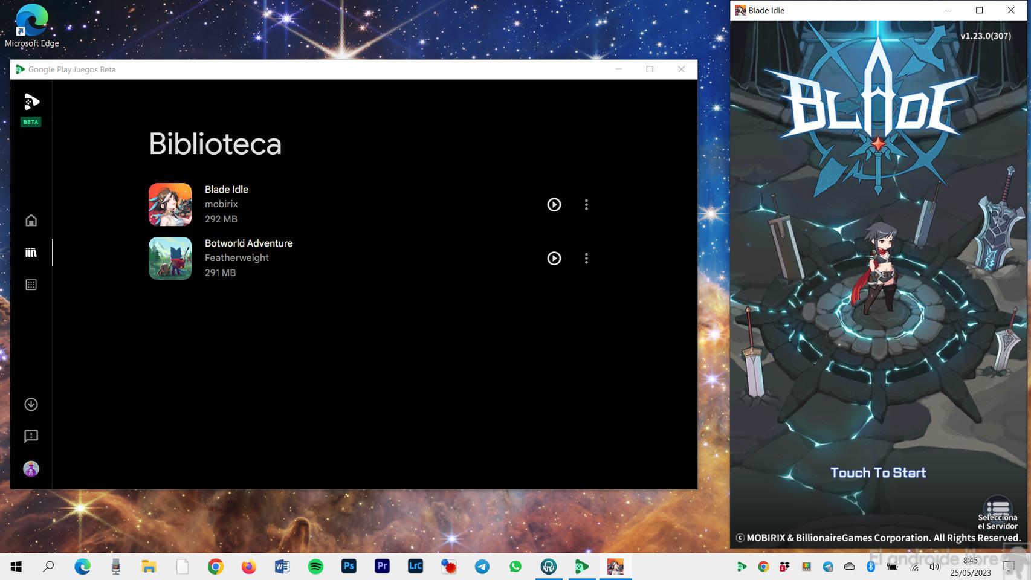
Task: Maximize the Google Play Juegos Beta window
Action: click(650, 69)
